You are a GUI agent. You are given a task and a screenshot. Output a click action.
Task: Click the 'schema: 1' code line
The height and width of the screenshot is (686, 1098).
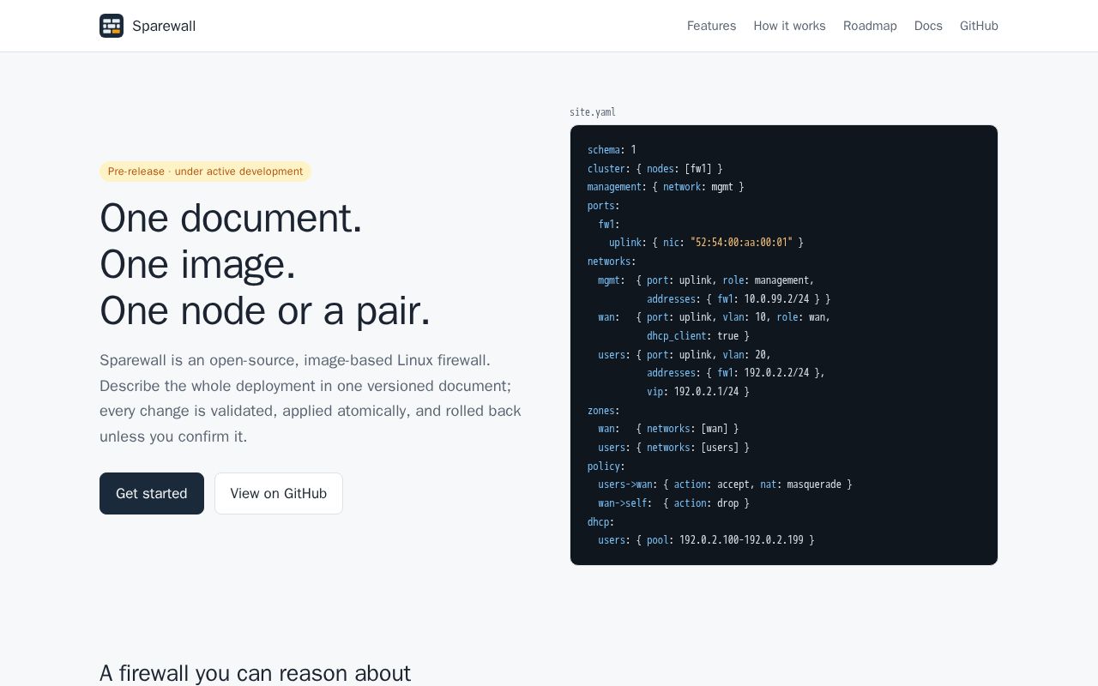612,150
